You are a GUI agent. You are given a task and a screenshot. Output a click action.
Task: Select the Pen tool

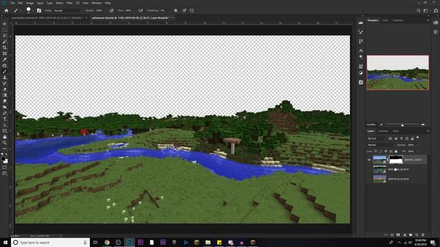click(x=5, y=113)
